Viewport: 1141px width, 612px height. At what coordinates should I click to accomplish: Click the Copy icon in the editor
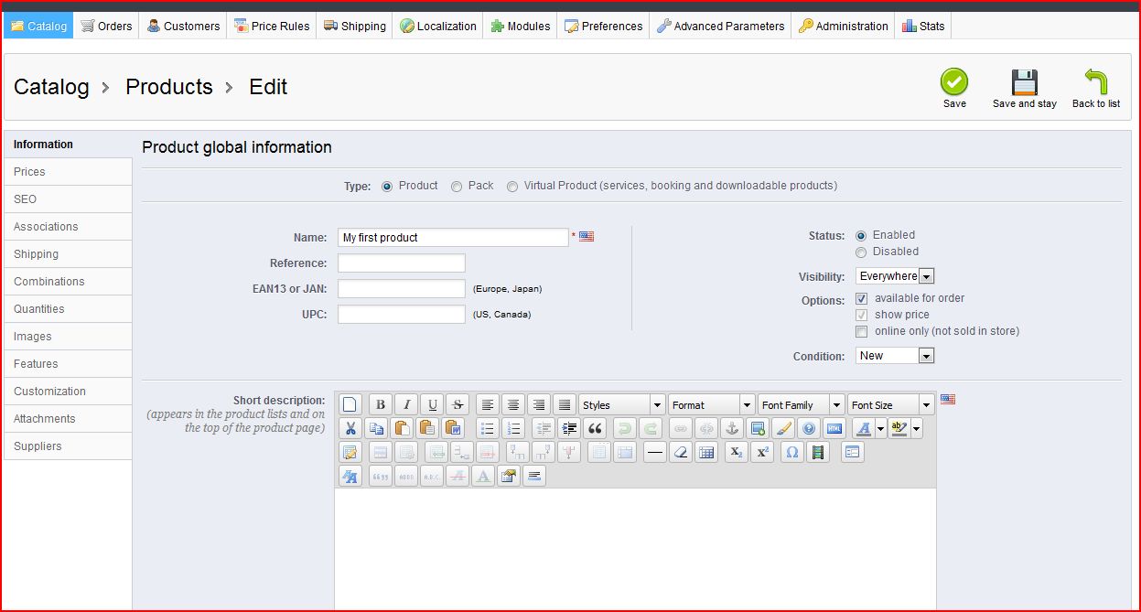coord(376,428)
